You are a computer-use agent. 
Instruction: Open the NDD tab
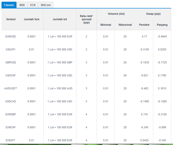point(22,5)
